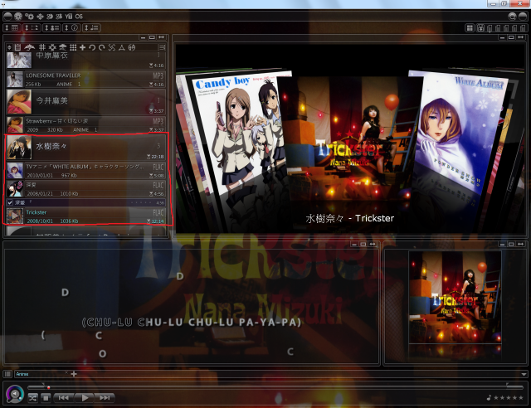Toggle the artist-list panel layout button
The height and width of the screenshot is (408, 531).
click(51, 27)
